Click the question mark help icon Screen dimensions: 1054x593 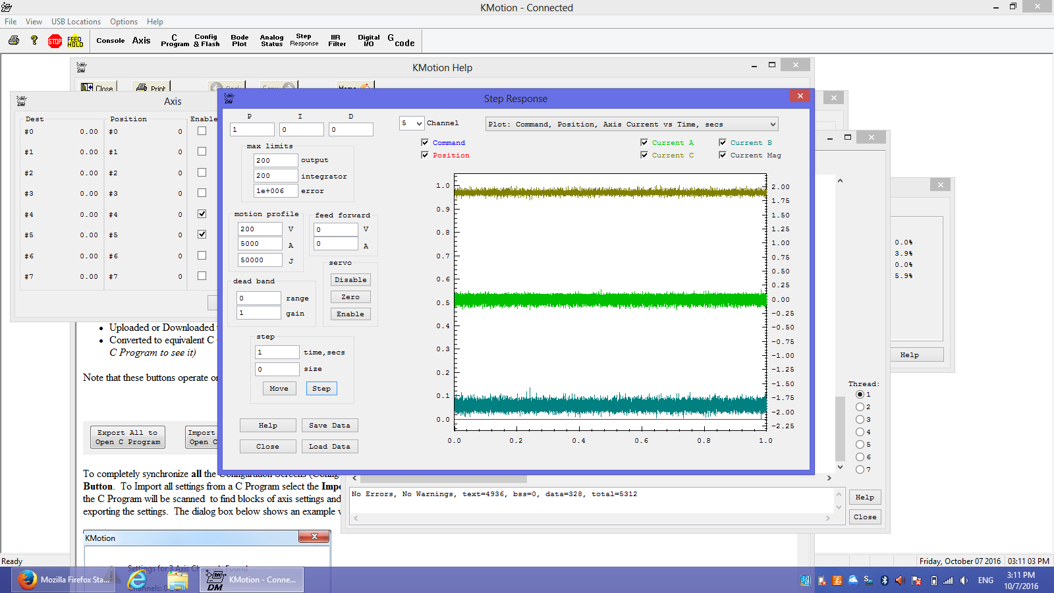34,41
